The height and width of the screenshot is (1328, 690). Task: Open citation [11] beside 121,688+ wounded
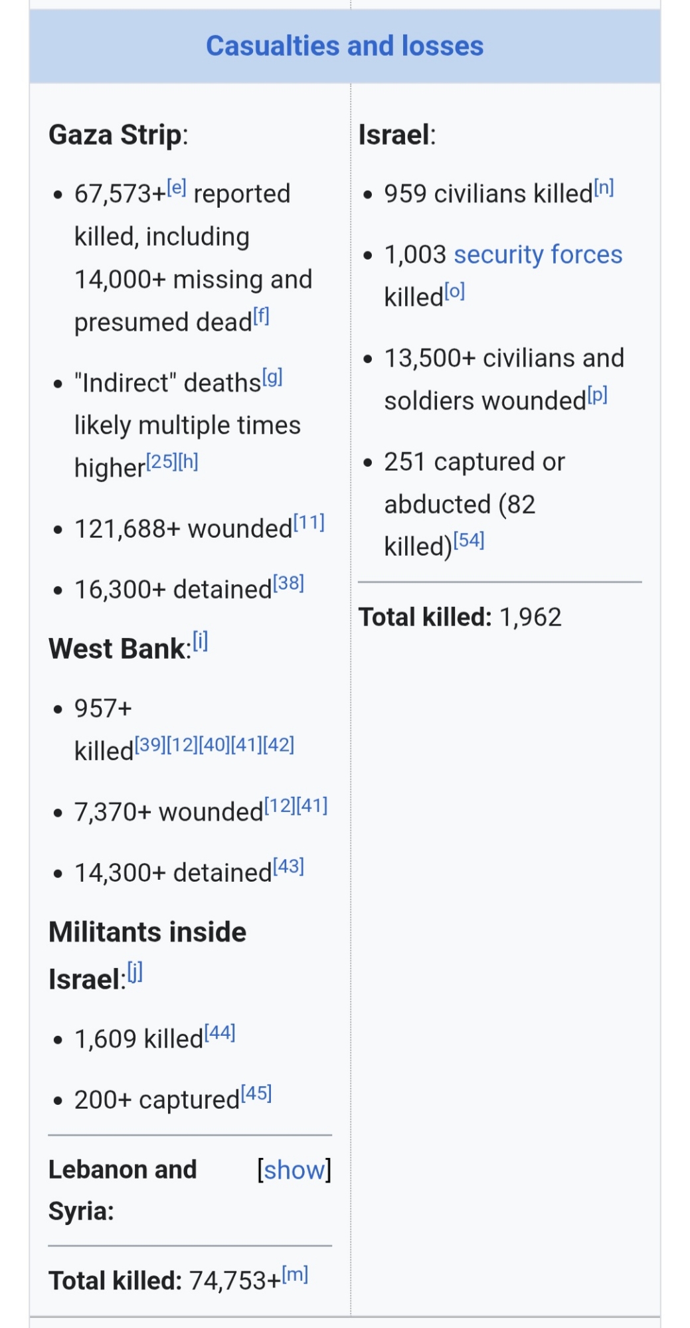[309, 523]
